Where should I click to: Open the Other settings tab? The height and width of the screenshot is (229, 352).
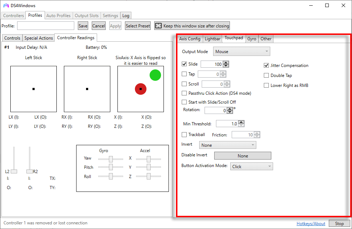pyautogui.click(x=266, y=39)
